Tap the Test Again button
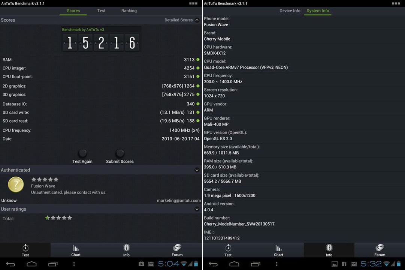Viewport: 405px width, 270px height. coord(82,156)
